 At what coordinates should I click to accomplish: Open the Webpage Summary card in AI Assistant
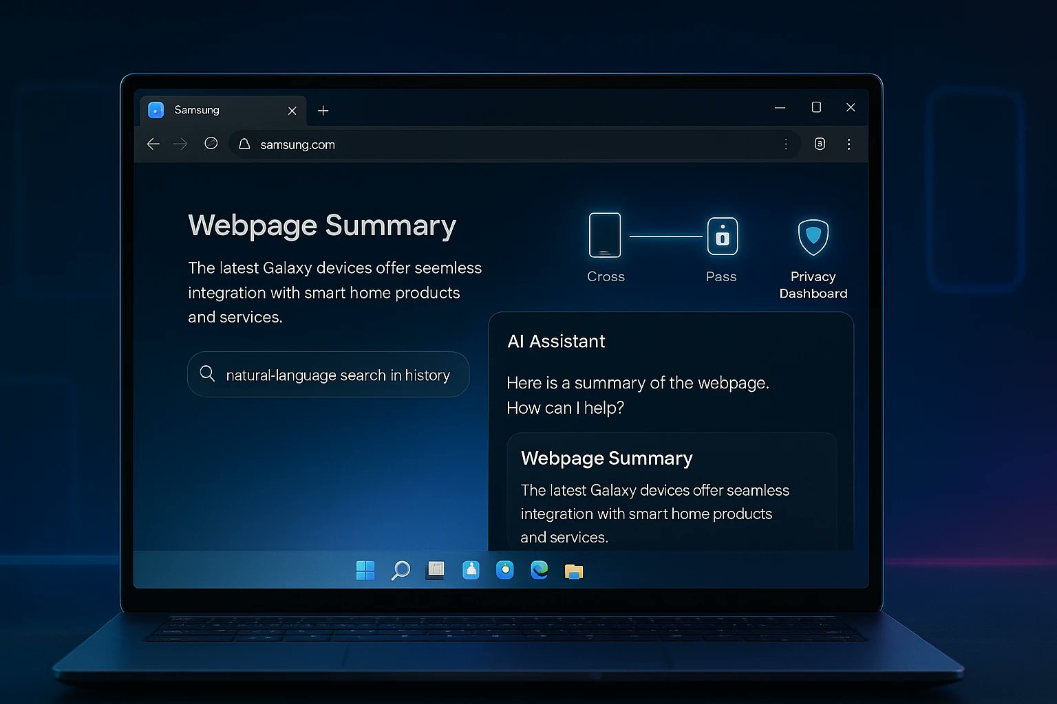pyautogui.click(x=672, y=492)
